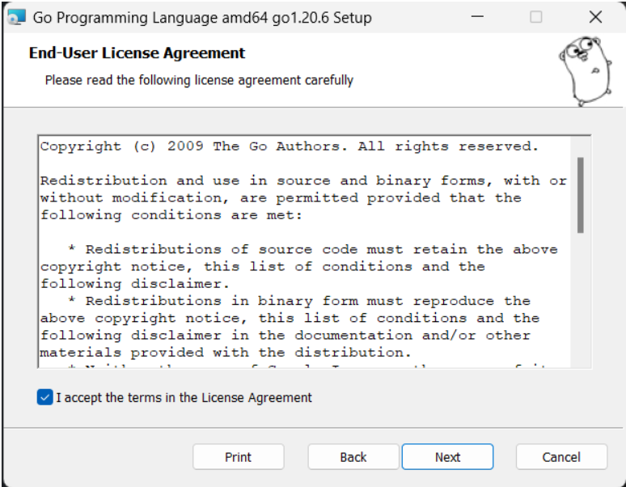This screenshot has height=487, width=626.
Task: Click 'materials provided with the distribution.' line
Action: pyautogui.click(x=226, y=353)
